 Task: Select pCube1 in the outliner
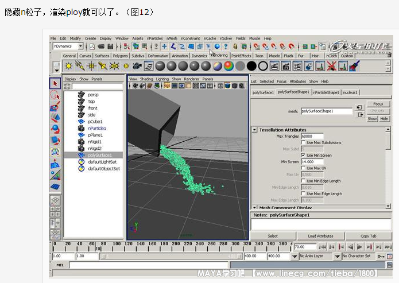point(94,122)
